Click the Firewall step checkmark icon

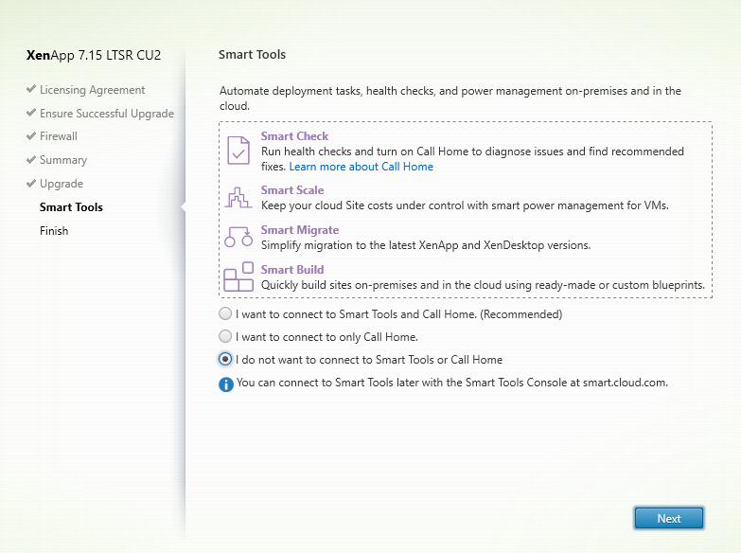coord(31,137)
